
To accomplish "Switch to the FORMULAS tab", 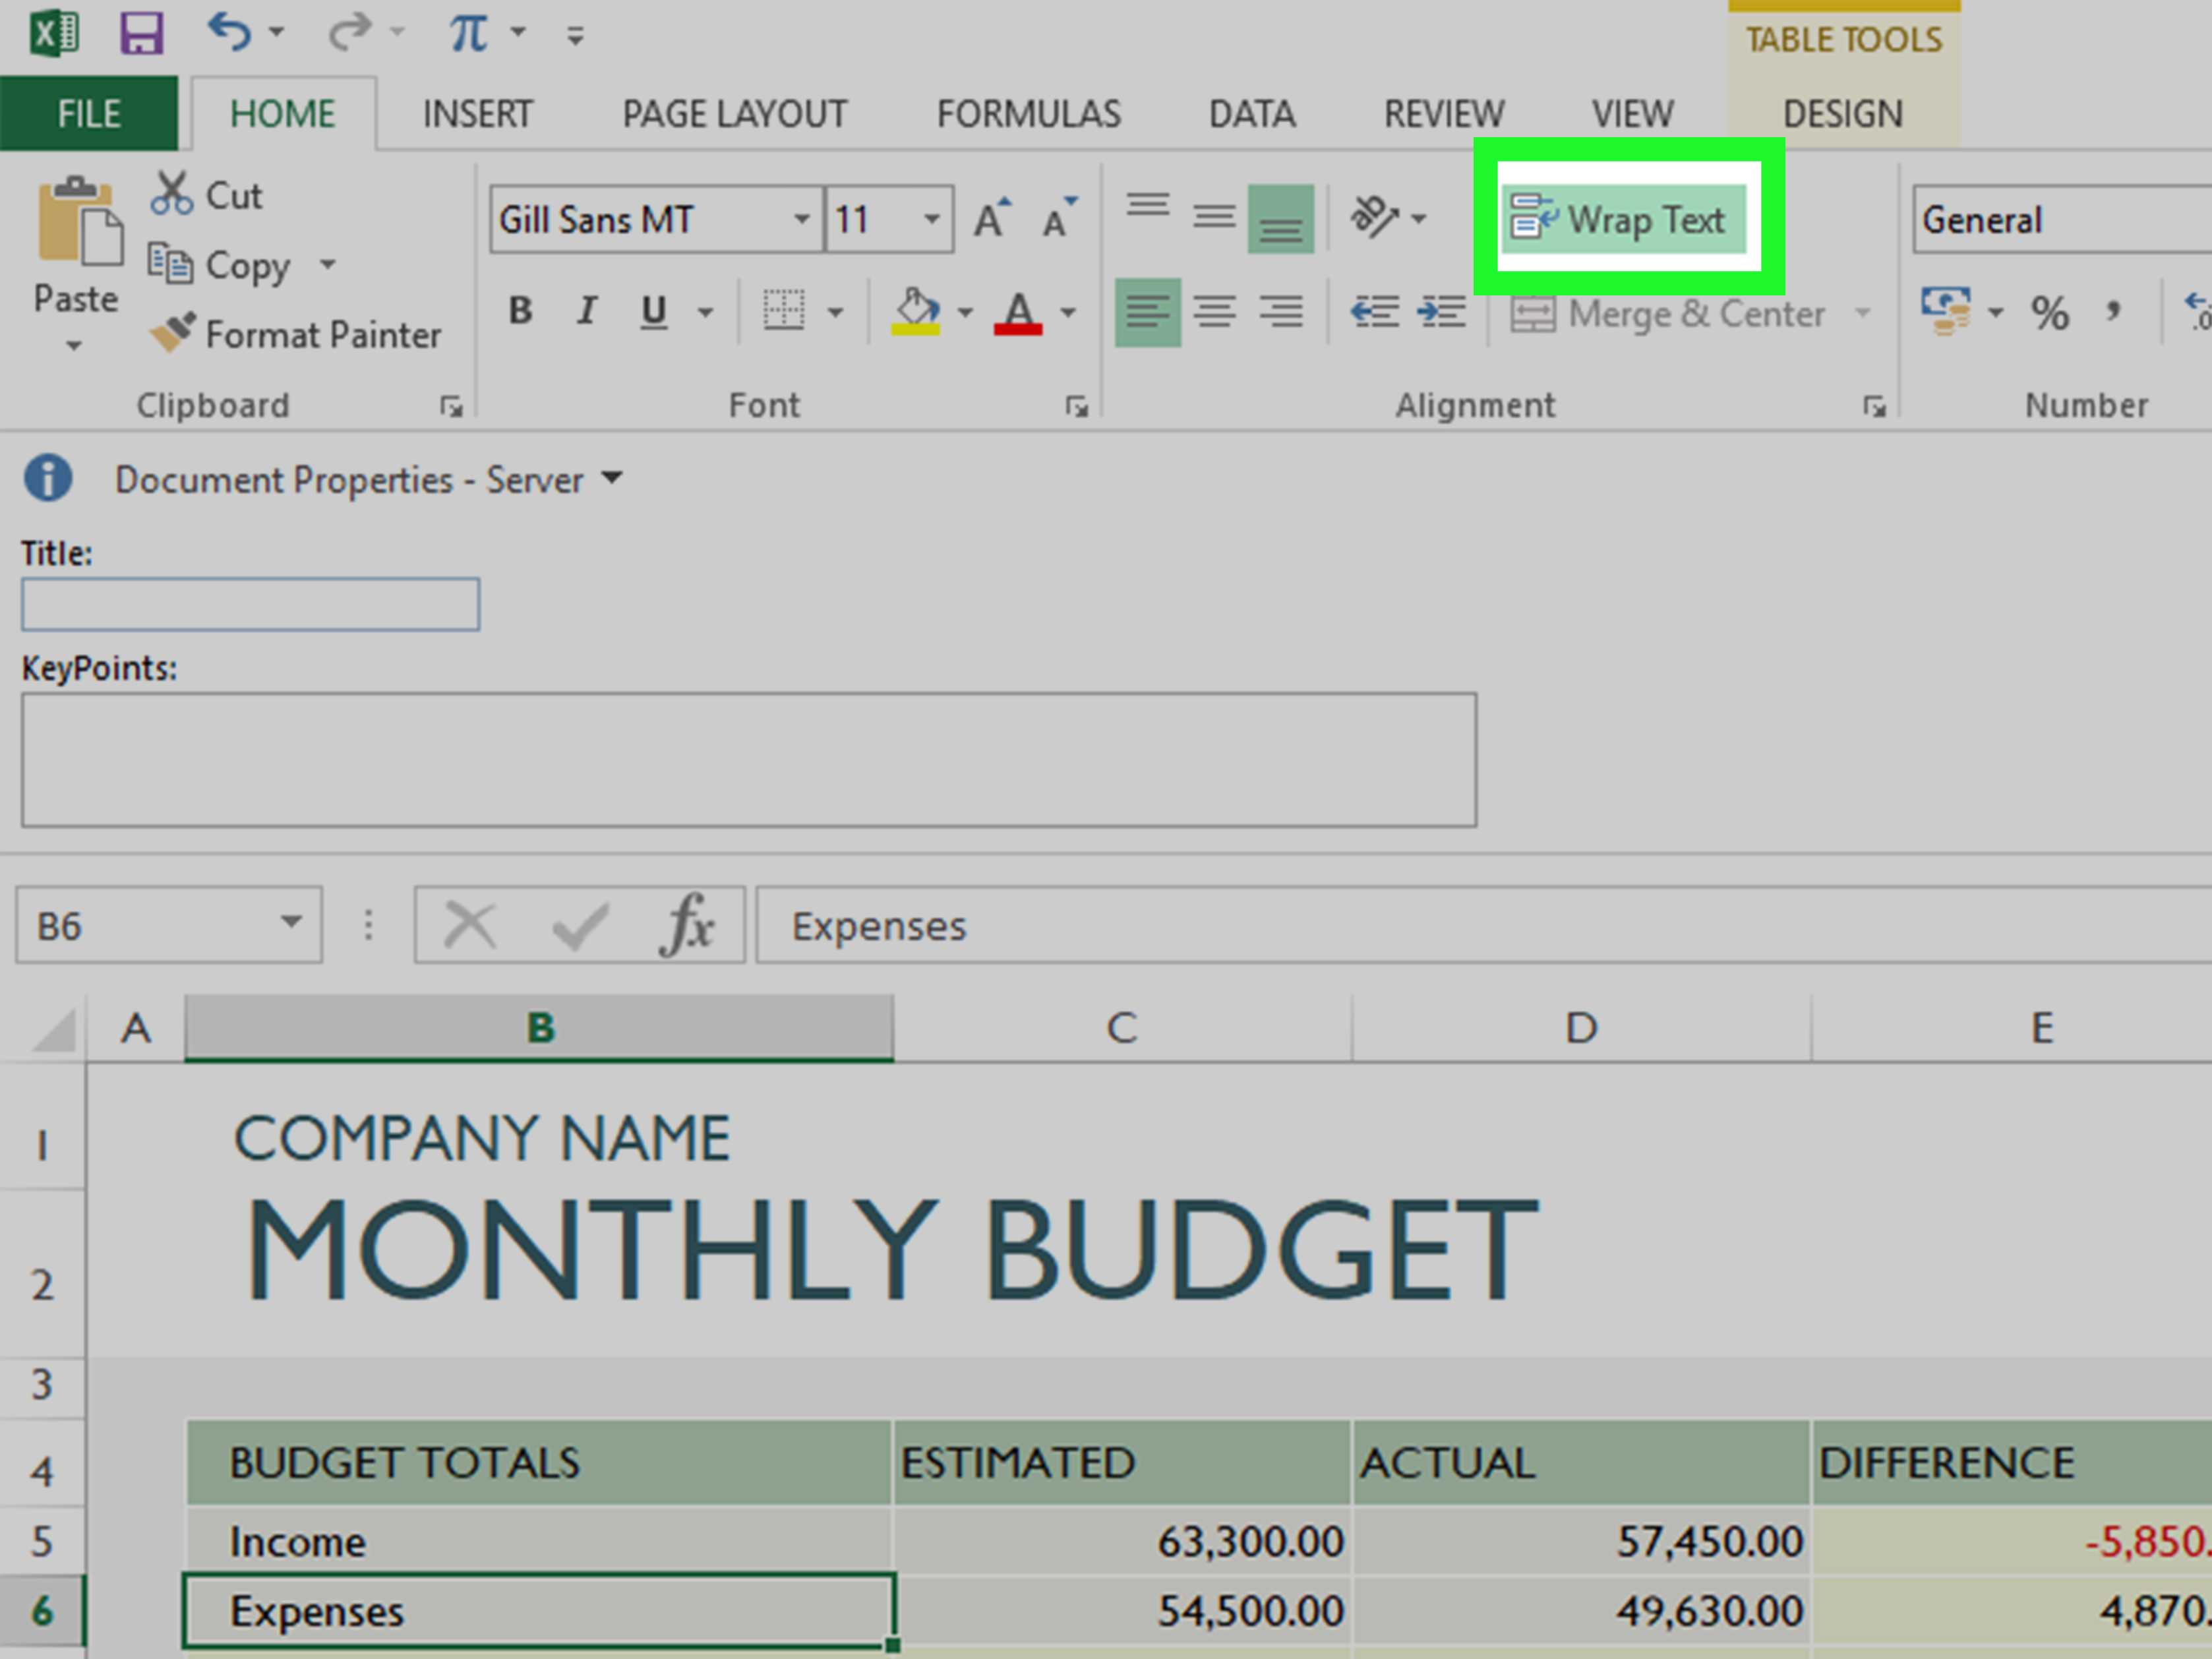I will 1029,114.
